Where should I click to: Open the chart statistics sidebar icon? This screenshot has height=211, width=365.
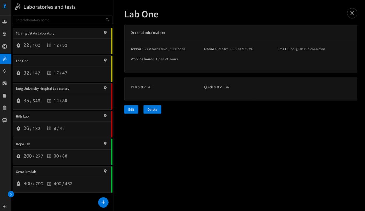click(5, 83)
